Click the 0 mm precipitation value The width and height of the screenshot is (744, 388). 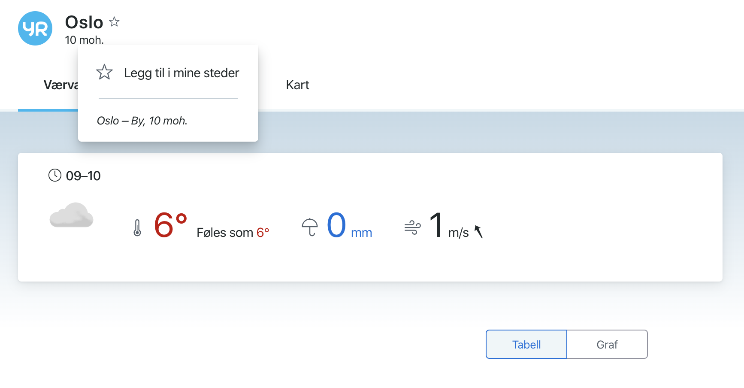349,226
